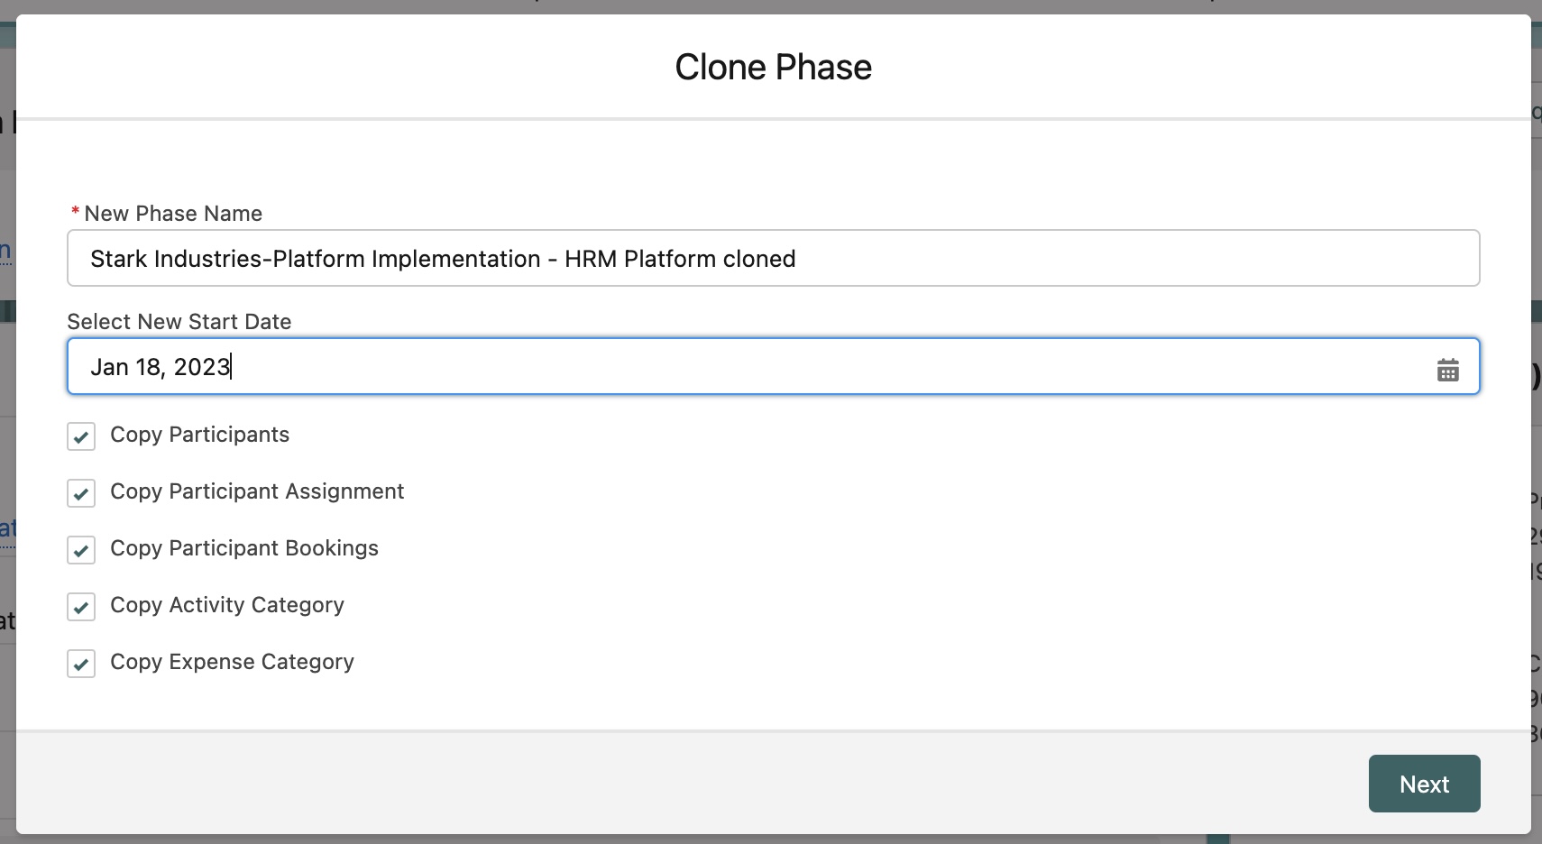This screenshot has width=1542, height=844.
Task: Toggle Copy Activity Category via its label
Action: (226, 606)
